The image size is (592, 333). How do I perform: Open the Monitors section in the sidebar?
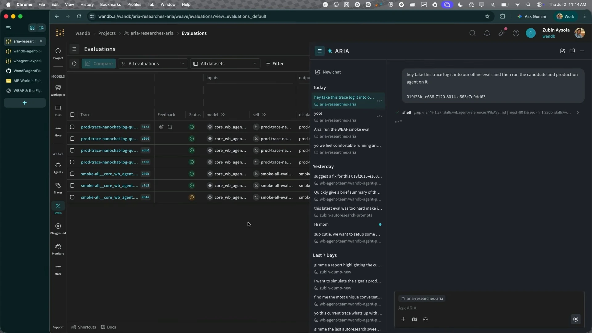pos(58,249)
